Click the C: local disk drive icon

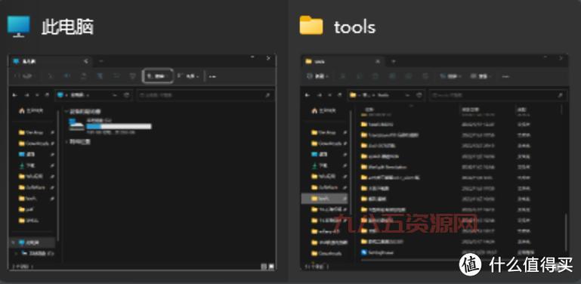pos(77,125)
